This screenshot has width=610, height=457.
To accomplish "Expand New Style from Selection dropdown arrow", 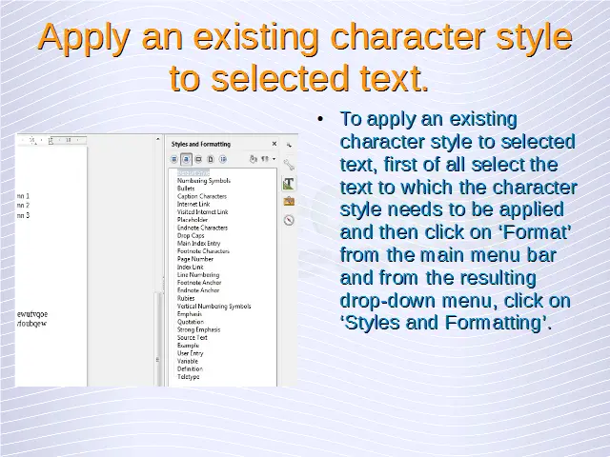I will point(274,159).
